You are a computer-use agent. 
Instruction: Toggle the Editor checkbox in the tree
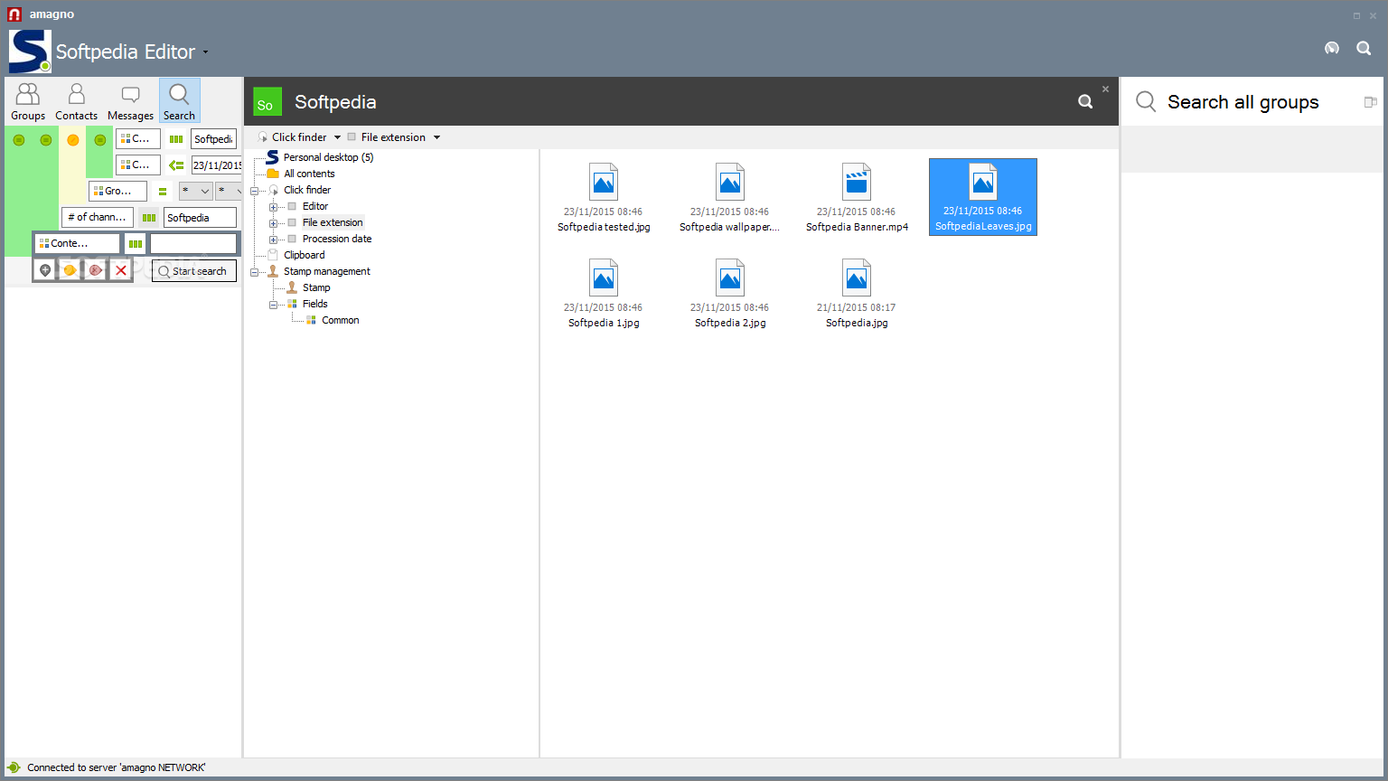(292, 206)
